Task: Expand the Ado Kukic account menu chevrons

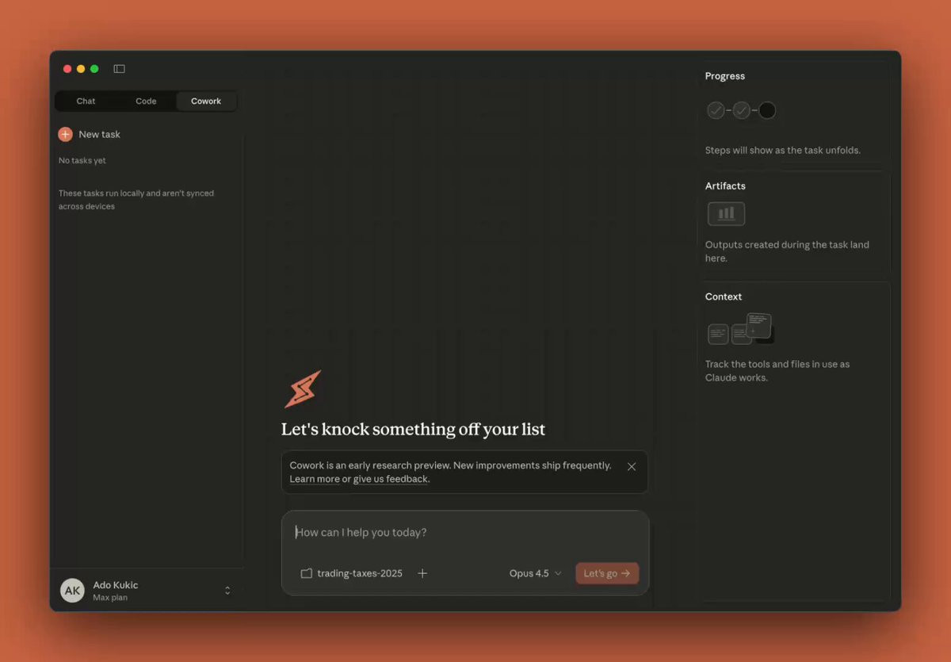Action: [227, 591]
